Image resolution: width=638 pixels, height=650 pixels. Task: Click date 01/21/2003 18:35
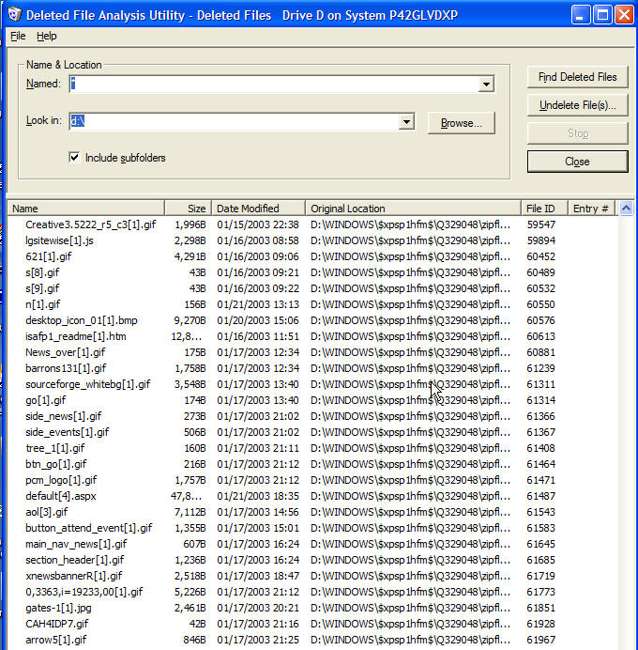257,496
